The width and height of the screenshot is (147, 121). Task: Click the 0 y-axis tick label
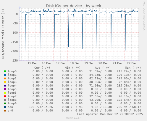pos(17,14)
